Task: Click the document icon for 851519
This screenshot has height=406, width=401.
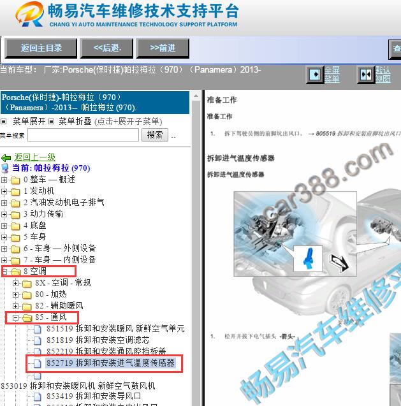Action: click(x=38, y=329)
